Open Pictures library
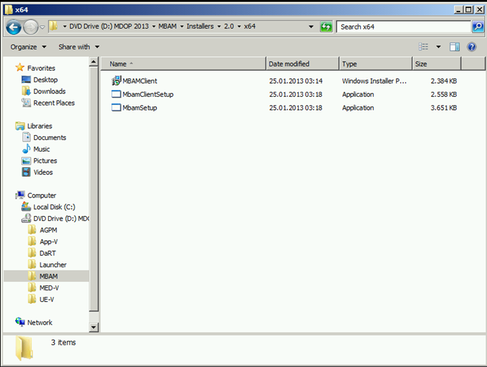 pos(45,161)
